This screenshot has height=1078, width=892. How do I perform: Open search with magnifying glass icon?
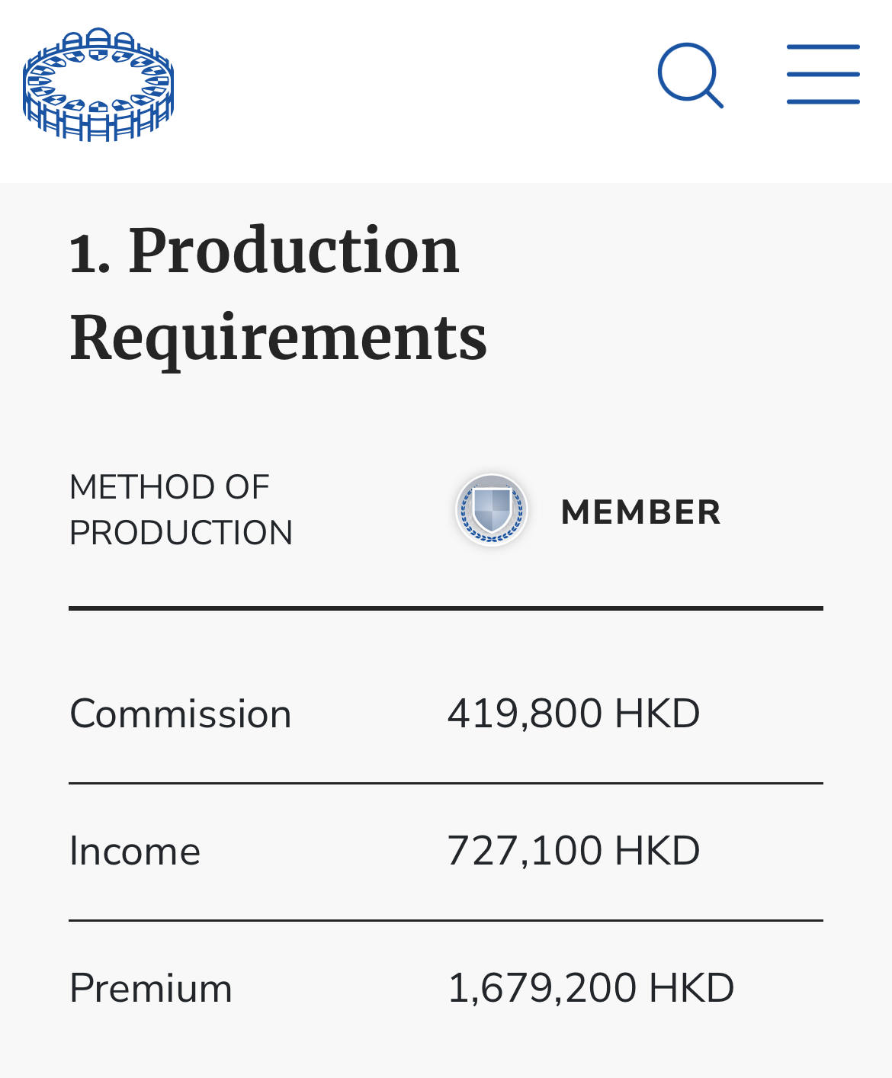pos(691,75)
